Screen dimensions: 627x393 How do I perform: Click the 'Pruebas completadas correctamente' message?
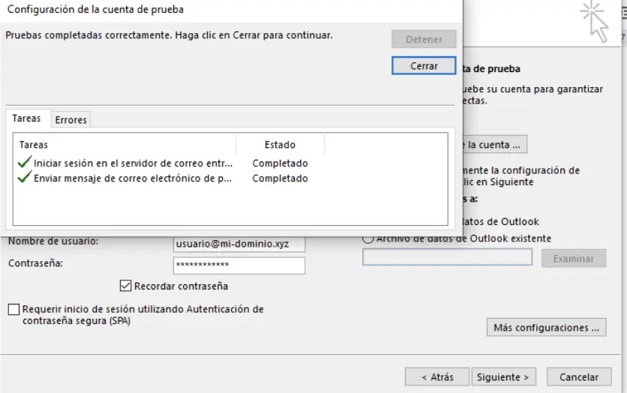pos(169,35)
